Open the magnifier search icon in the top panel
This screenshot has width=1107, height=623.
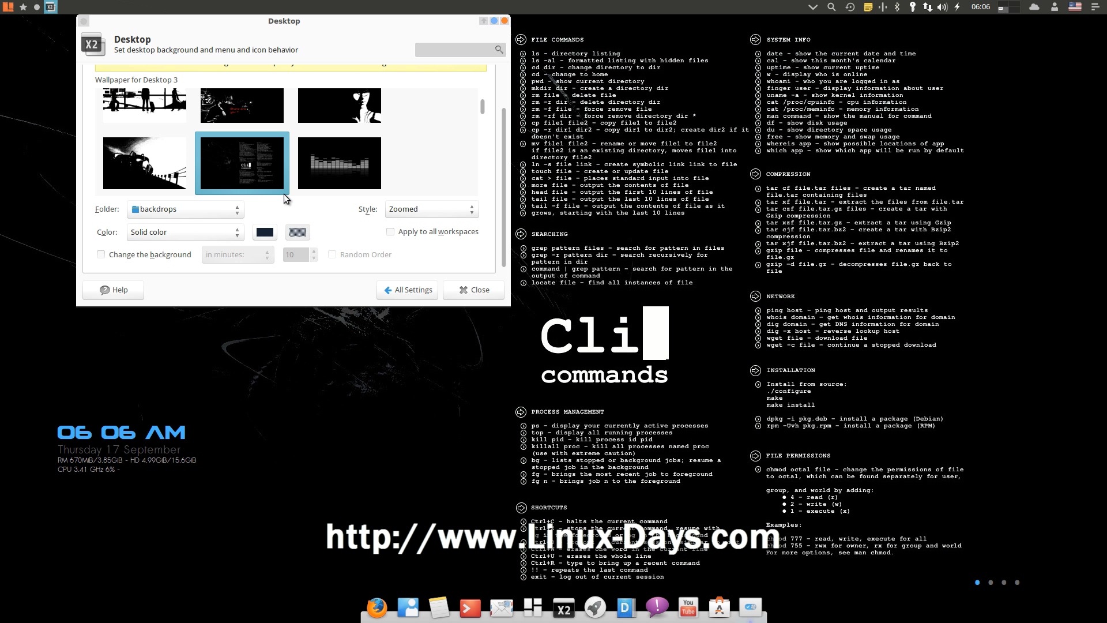pyautogui.click(x=831, y=7)
